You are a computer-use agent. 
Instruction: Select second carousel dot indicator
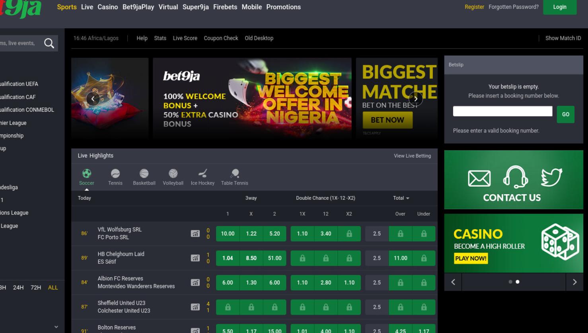click(518, 282)
